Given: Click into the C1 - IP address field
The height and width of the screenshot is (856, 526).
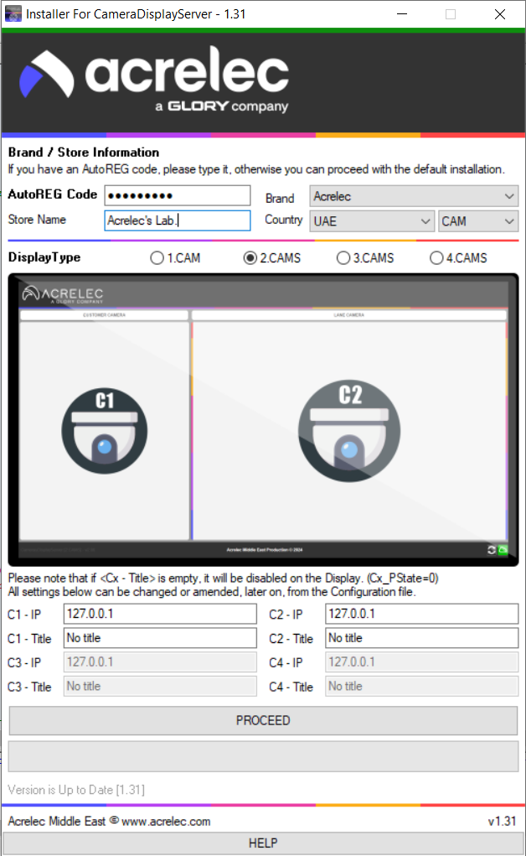Looking at the screenshot, I should 160,614.
